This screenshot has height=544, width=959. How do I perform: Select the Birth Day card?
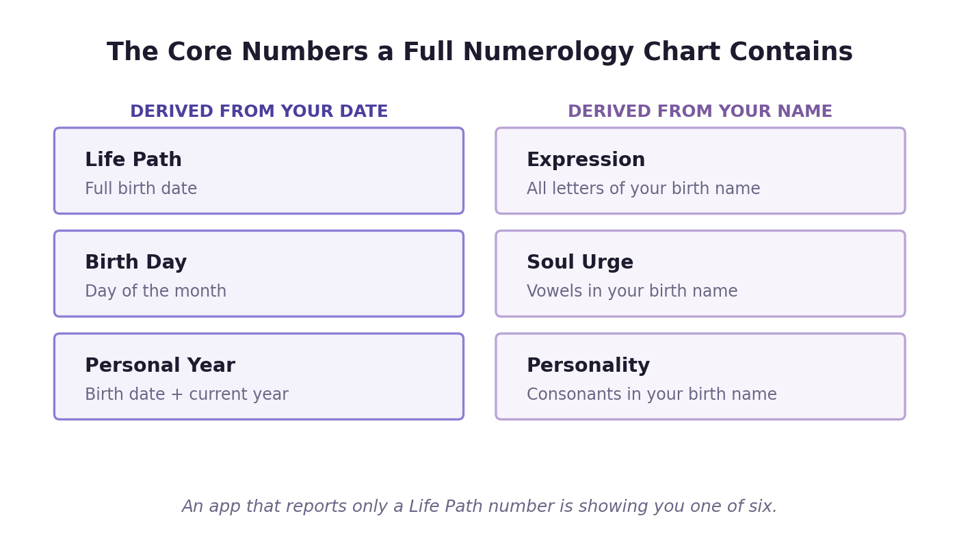click(259, 273)
